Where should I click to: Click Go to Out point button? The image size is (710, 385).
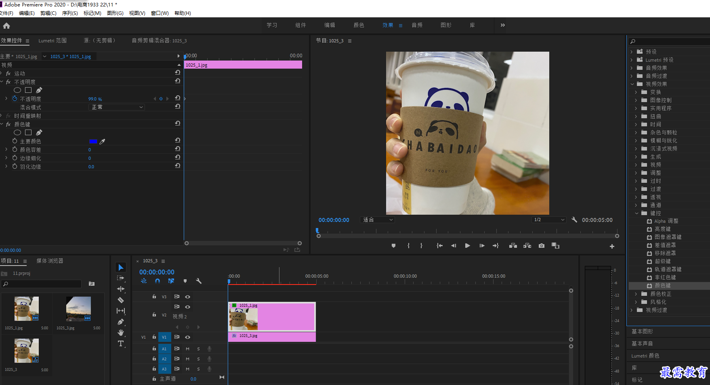tap(496, 246)
